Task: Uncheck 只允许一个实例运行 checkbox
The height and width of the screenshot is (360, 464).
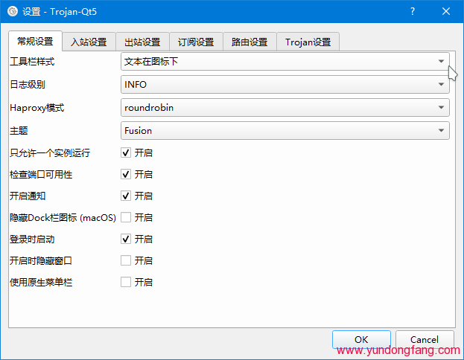Action: 126,153
